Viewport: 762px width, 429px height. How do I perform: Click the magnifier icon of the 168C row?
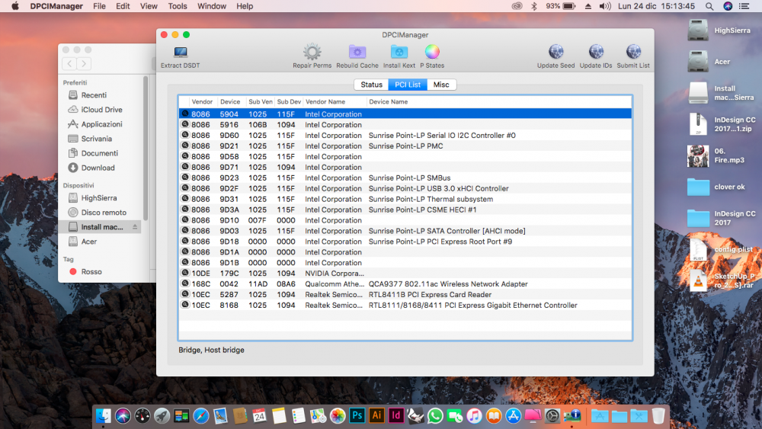point(185,283)
